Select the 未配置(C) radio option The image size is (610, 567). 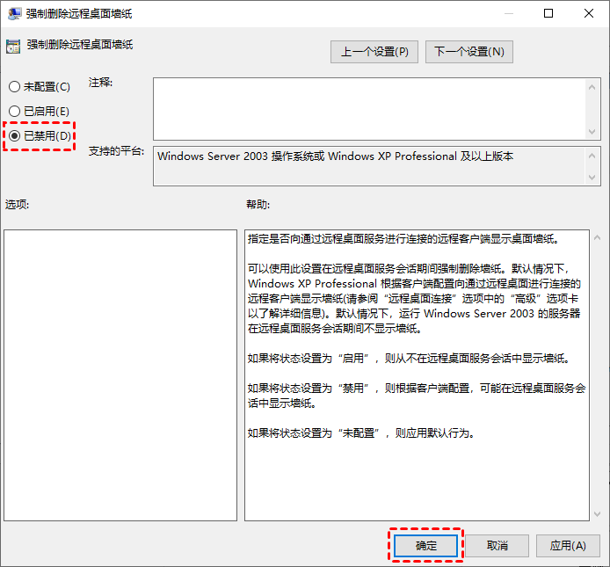(x=14, y=87)
